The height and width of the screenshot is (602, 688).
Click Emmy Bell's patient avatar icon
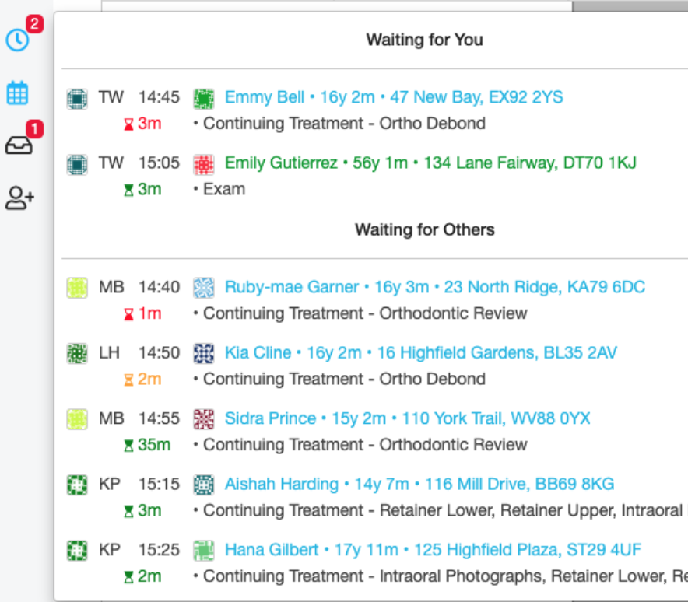coord(204,98)
